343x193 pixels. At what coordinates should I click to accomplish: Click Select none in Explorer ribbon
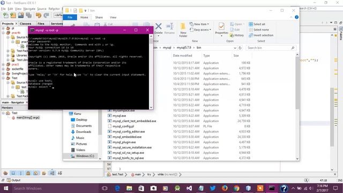259,29
